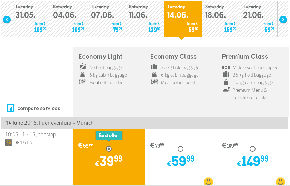Click the next dates arrow icon
Screen dimensions: 290x186
pyautogui.click(x=283, y=20)
